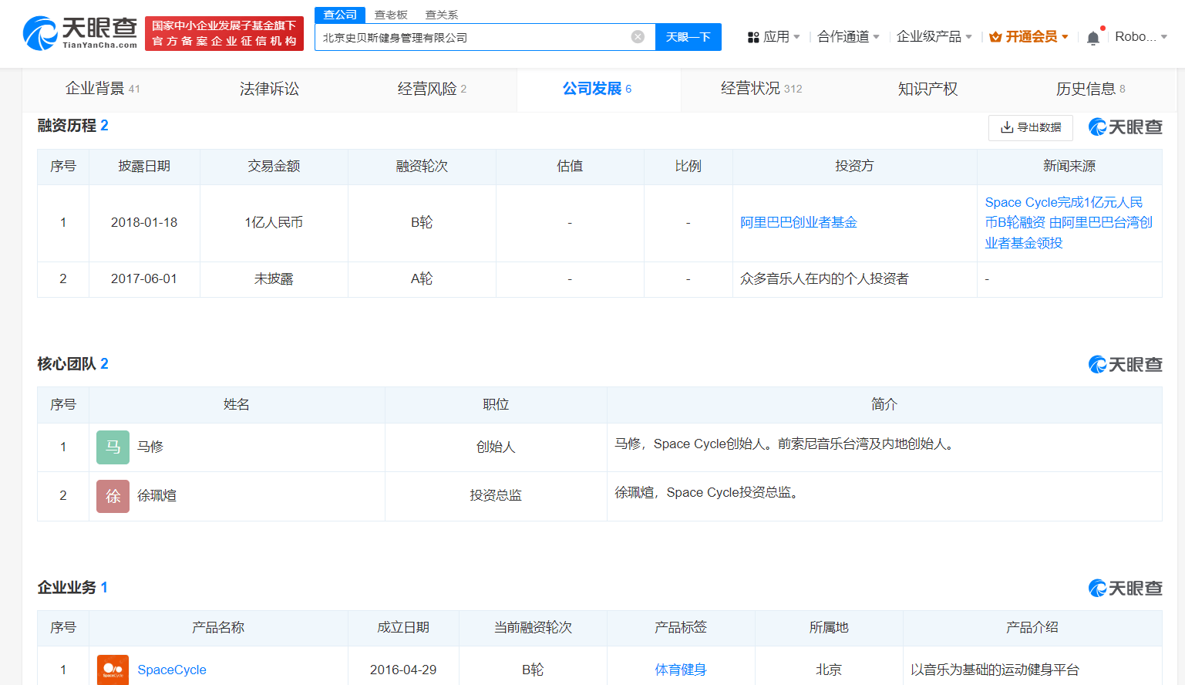This screenshot has width=1185, height=685.
Task: Open the 经营风险 tab
Action: [x=432, y=89]
